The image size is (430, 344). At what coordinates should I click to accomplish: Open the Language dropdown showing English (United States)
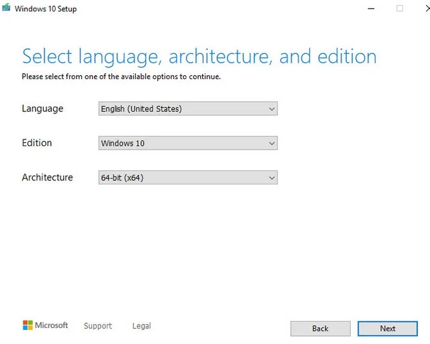click(188, 109)
